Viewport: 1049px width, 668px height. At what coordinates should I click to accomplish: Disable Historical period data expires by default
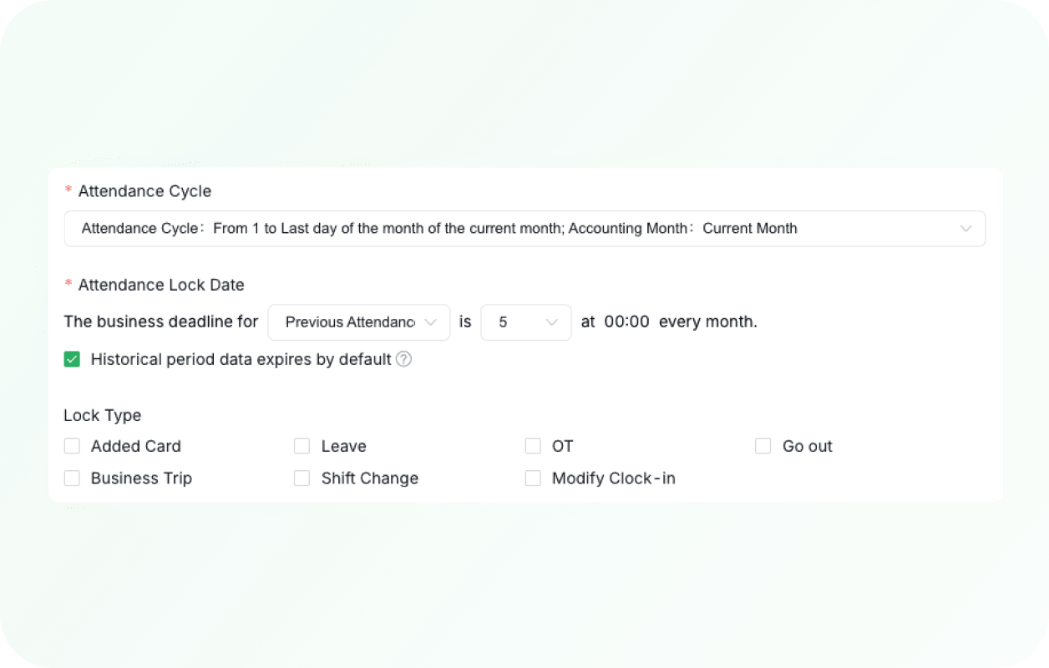72,359
